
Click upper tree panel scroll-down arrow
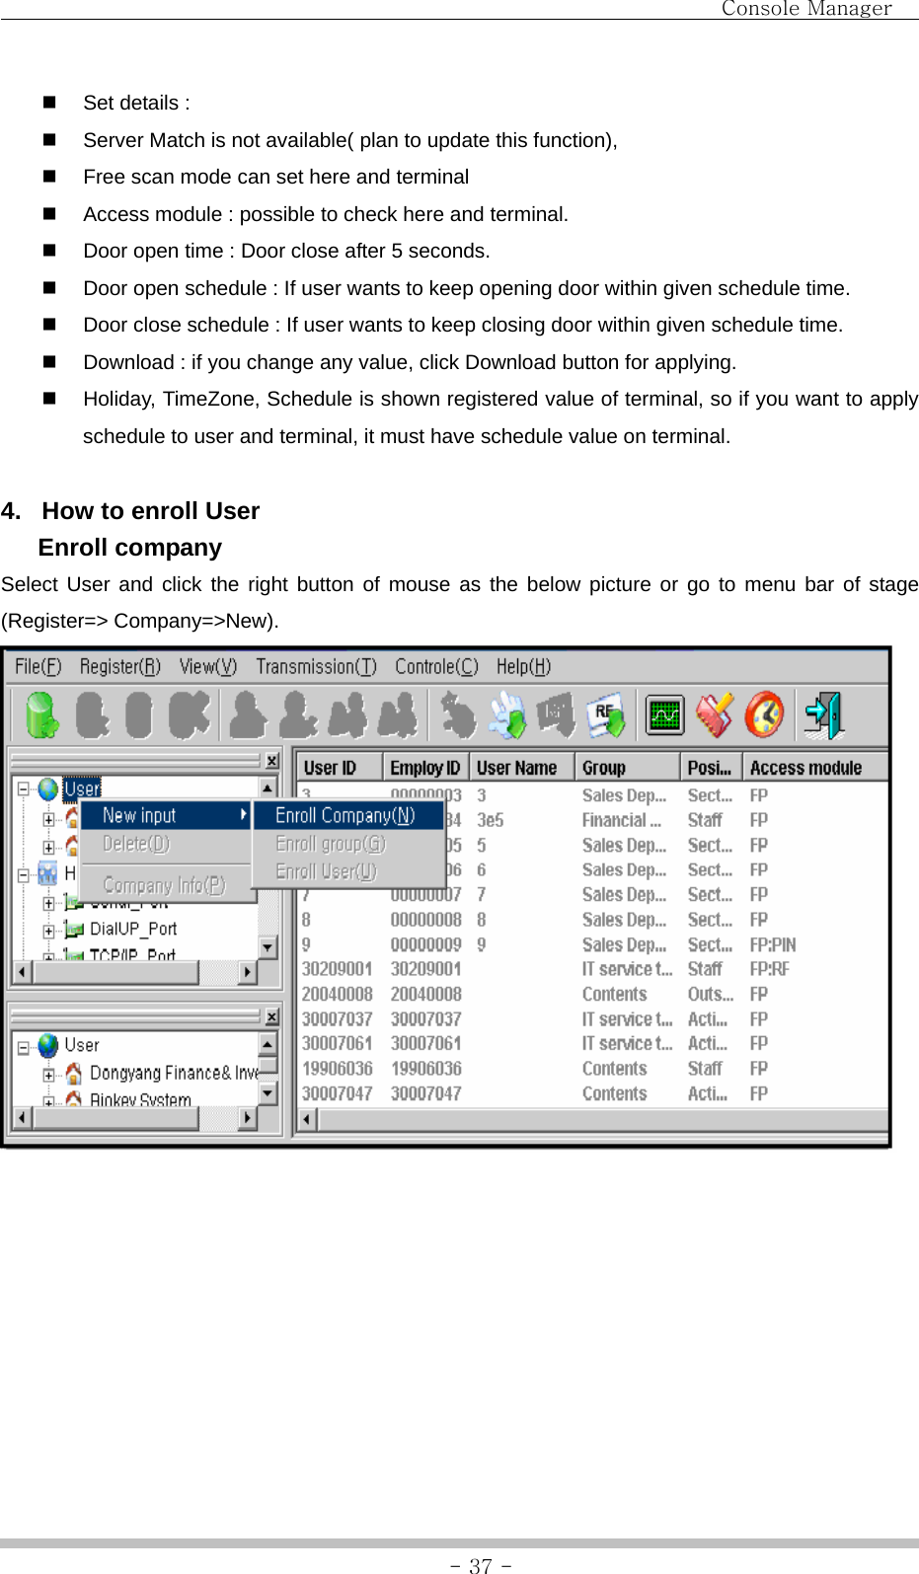268,947
